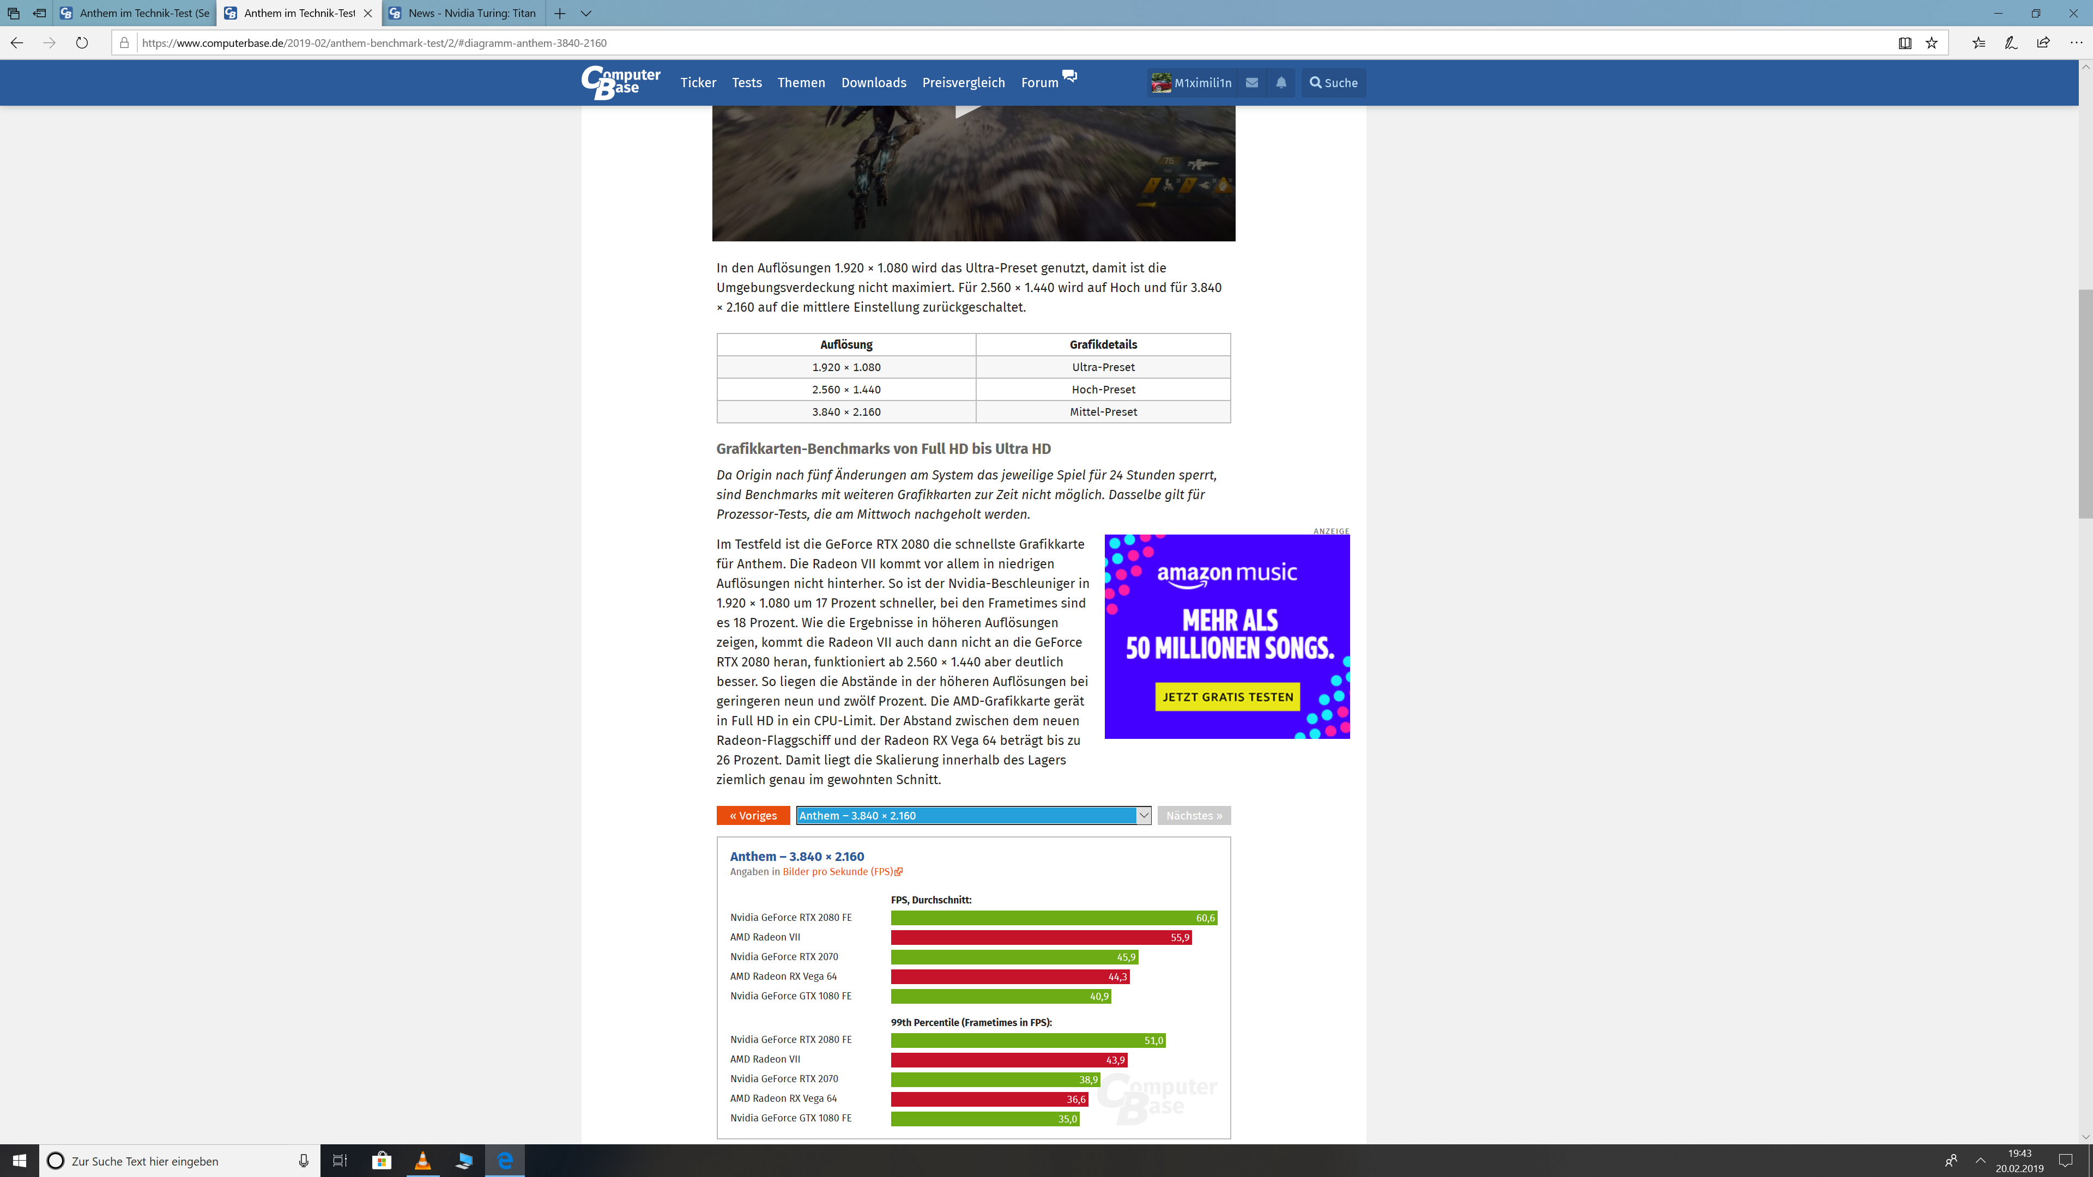Annotate the page with the pen icon
This screenshot has height=1177, width=2093.
2010,43
